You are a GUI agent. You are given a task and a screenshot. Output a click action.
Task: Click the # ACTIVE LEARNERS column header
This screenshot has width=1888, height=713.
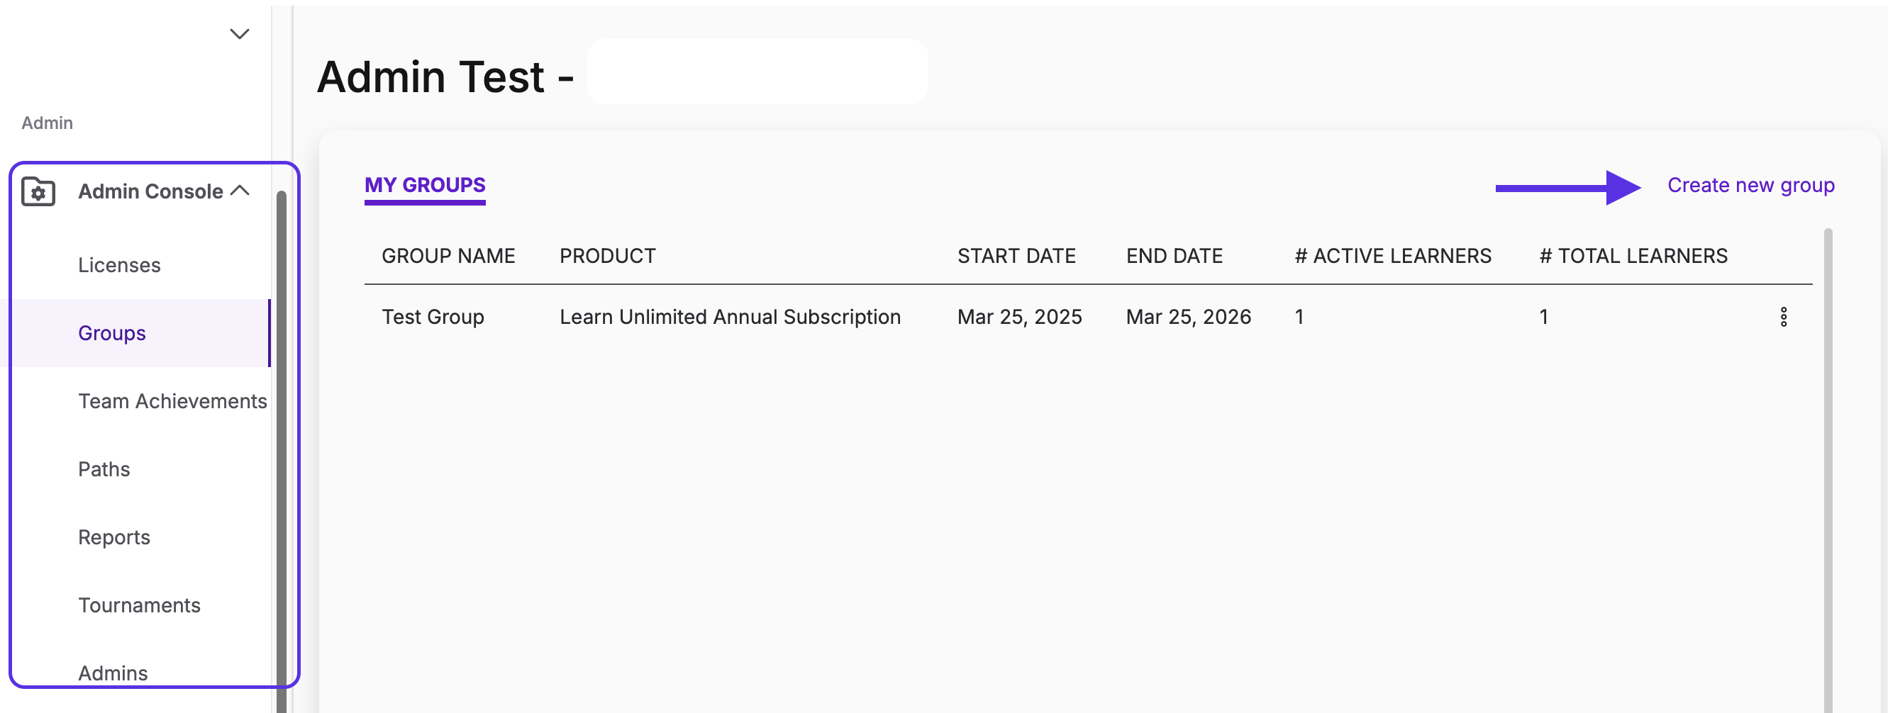(1392, 257)
